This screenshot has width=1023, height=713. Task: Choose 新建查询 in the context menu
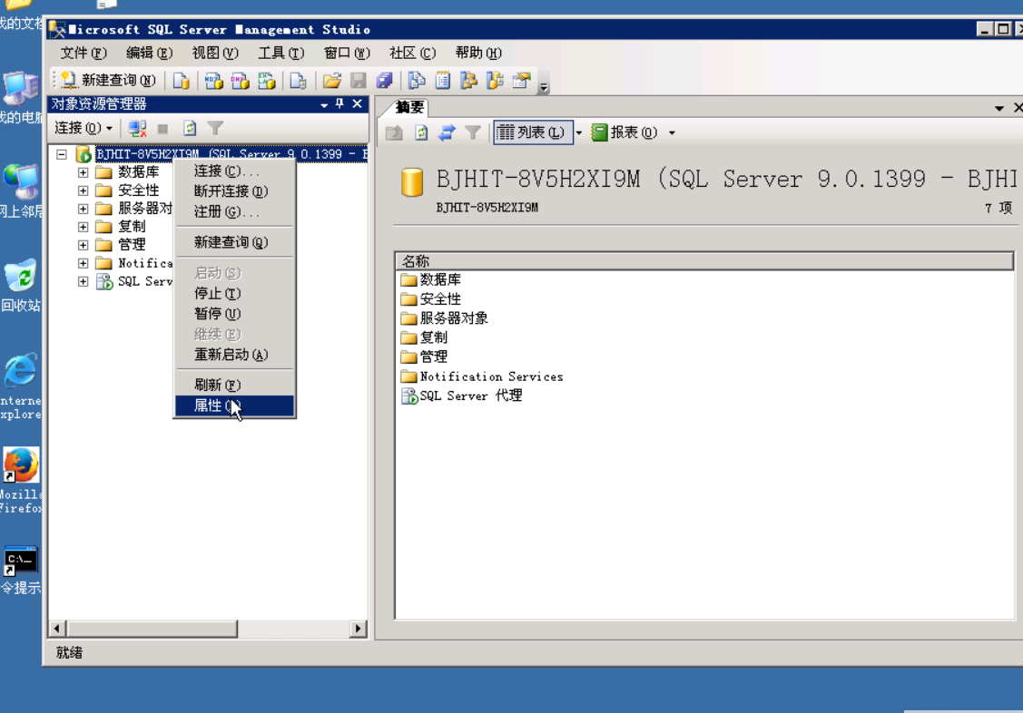click(234, 242)
